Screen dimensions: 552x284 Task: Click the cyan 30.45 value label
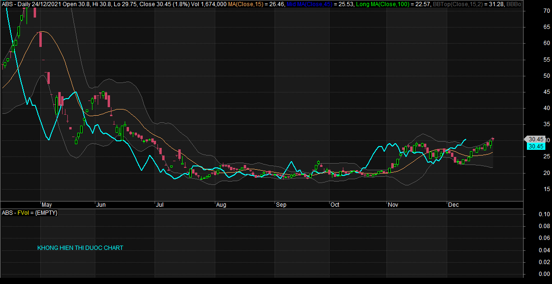[535, 147]
